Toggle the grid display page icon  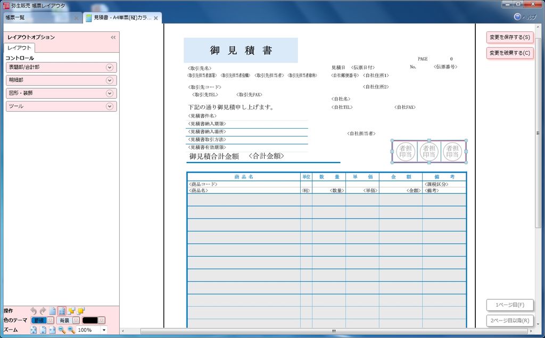point(52,310)
